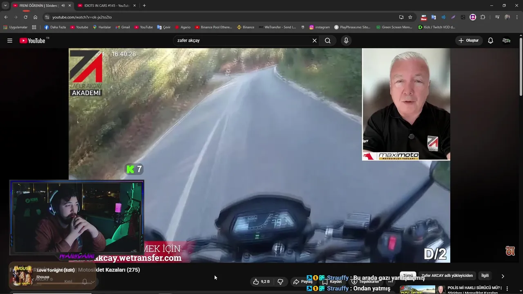Click the main video player area
Image resolution: width=523 pixels, height=294 pixels.
[x=259, y=155]
